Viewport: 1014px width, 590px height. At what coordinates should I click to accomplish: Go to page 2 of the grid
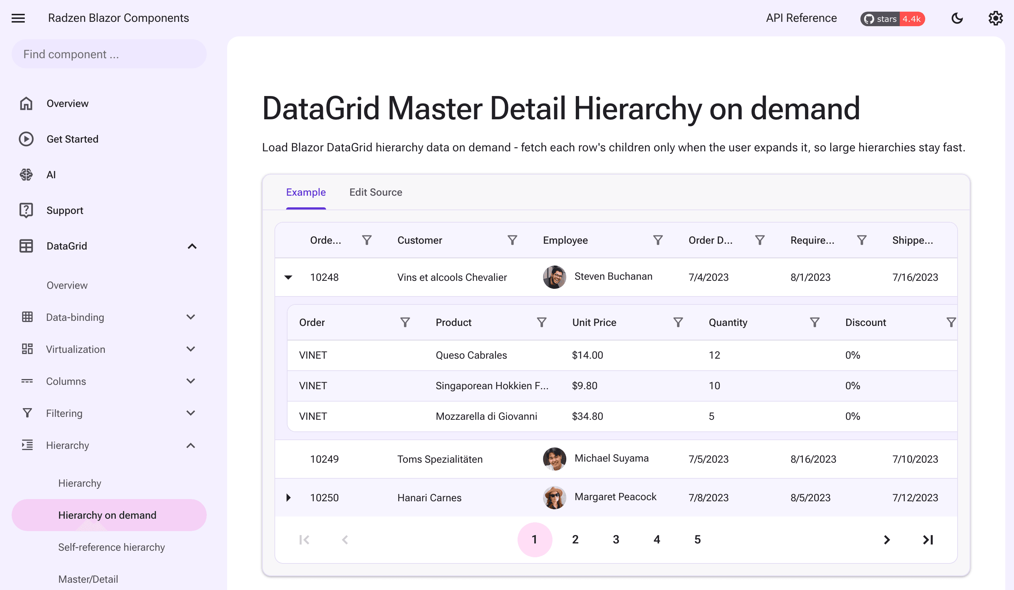(x=575, y=539)
